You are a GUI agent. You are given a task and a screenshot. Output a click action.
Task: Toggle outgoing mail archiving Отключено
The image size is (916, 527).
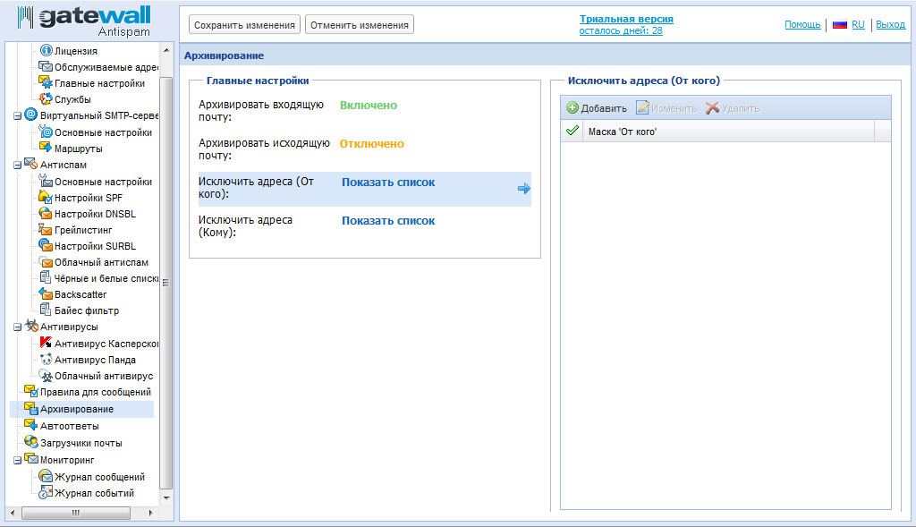[371, 144]
